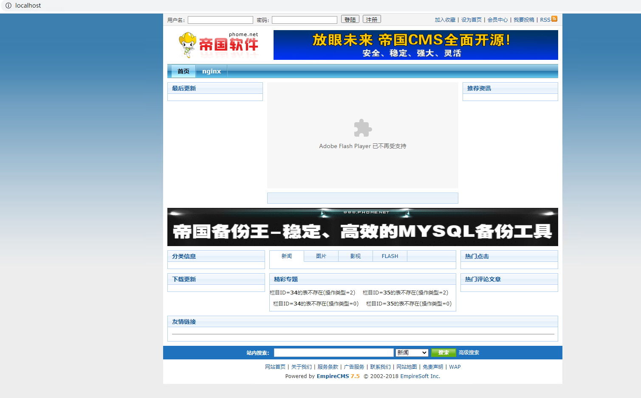The height and width of the screenshot is (398, 641).
Task: Open the 会员中心 member center link
Action: [497, 19]
